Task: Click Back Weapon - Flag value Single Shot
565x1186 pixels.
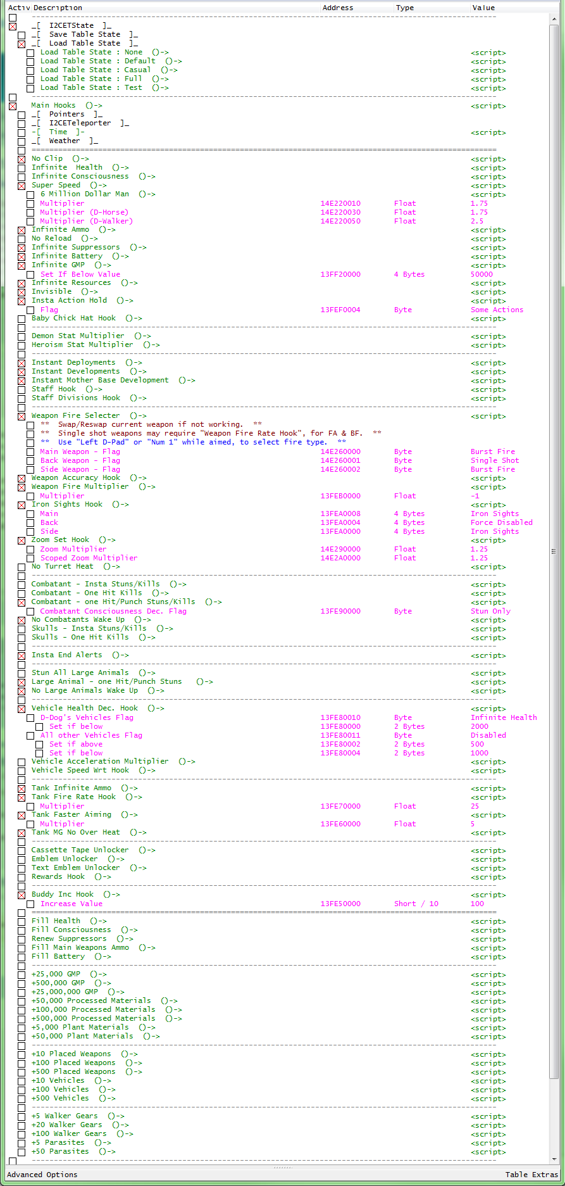Action: [495, 461]
